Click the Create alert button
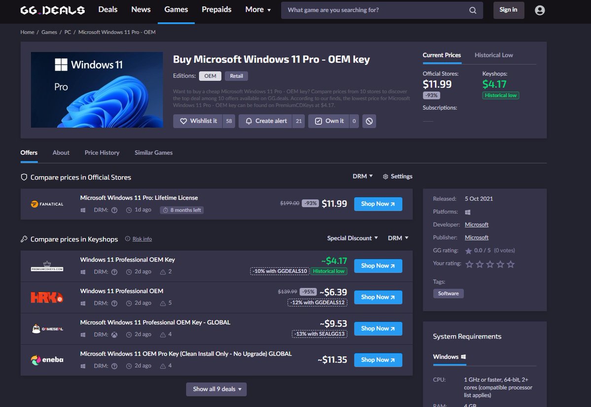The height and width of the screenshot is (407, 591). 266,121
